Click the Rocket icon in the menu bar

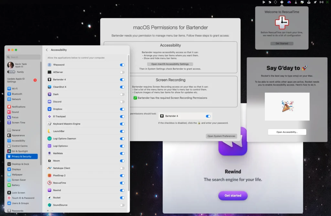(315, 2)
